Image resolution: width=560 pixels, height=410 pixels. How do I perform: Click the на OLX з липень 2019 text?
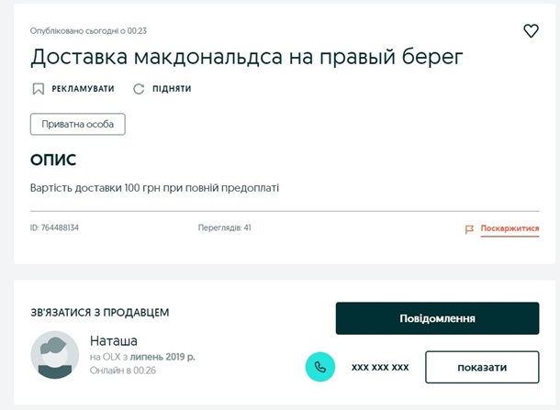point(142,357)
